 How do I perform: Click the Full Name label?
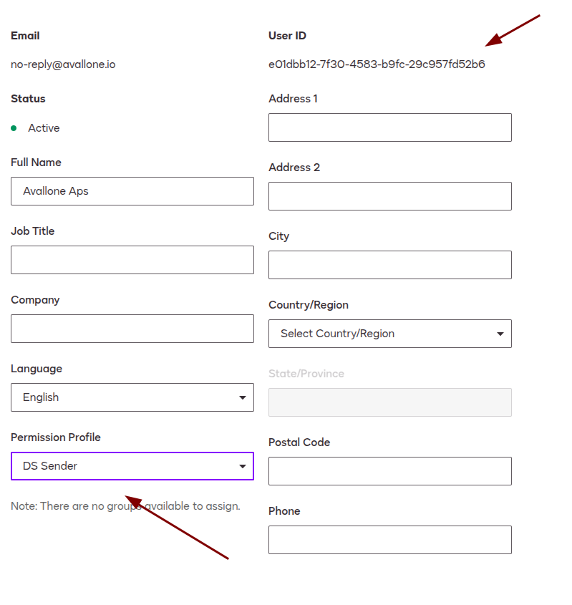[36, 162]
